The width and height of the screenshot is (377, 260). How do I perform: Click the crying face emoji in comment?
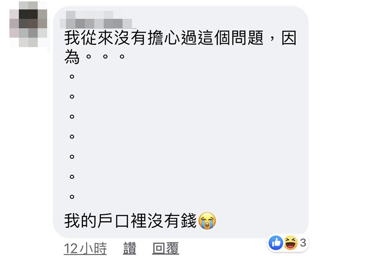(207, 221)
